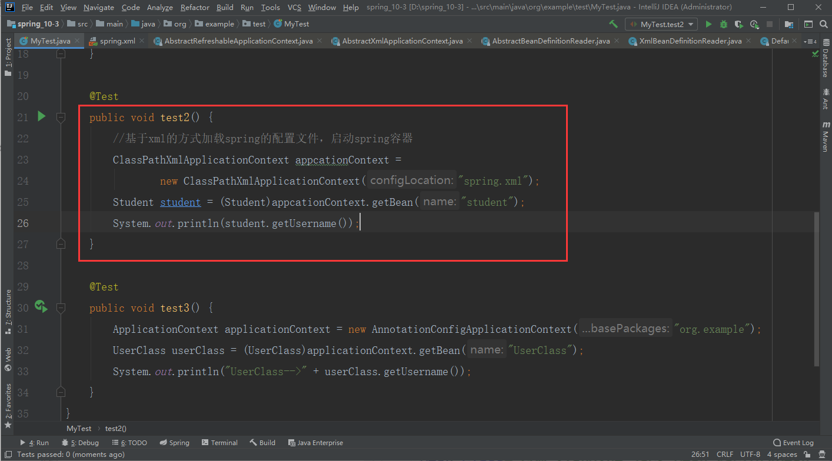The height and width of the screenshot is (461, 832).
Task: Open the File menu
Action: pyautogui.click(x=27, y=7)
